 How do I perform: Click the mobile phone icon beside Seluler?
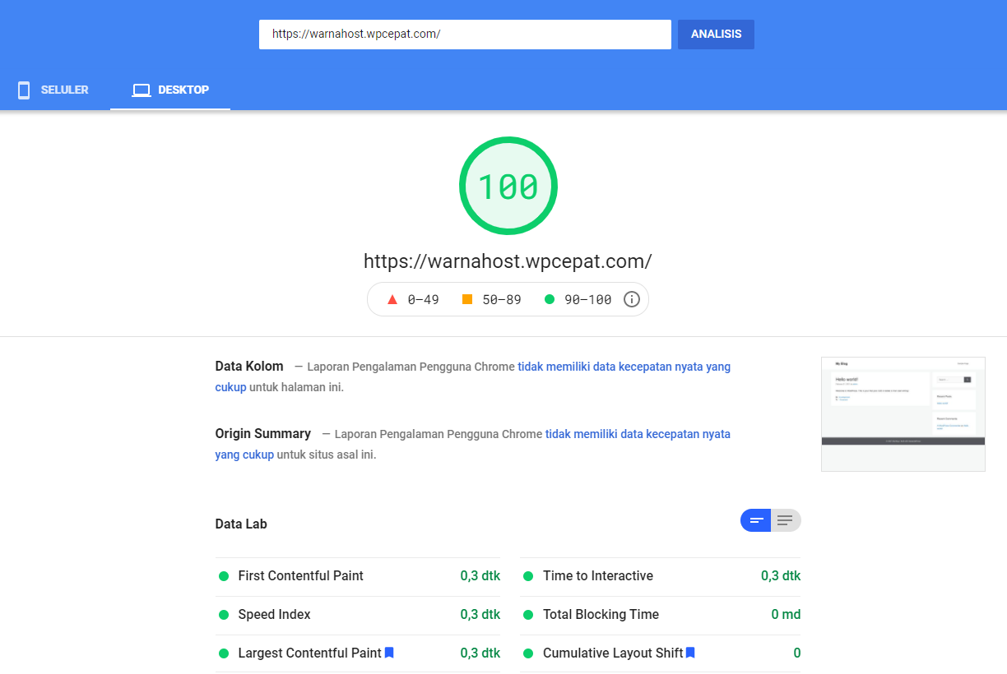(x=24, y=90)
